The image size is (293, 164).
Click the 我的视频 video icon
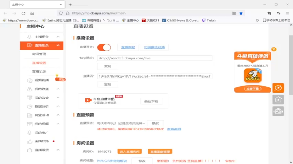(30, 124)
